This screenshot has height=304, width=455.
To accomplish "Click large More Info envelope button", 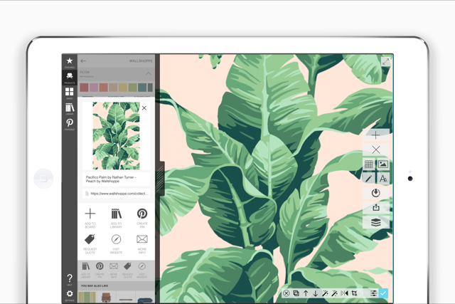I will pos(142,243).
